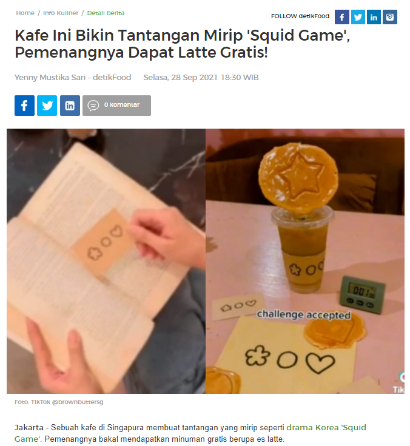Click the author name Yenny Mustika Sari
Screen dimensions: 410x446
point(50,78)
